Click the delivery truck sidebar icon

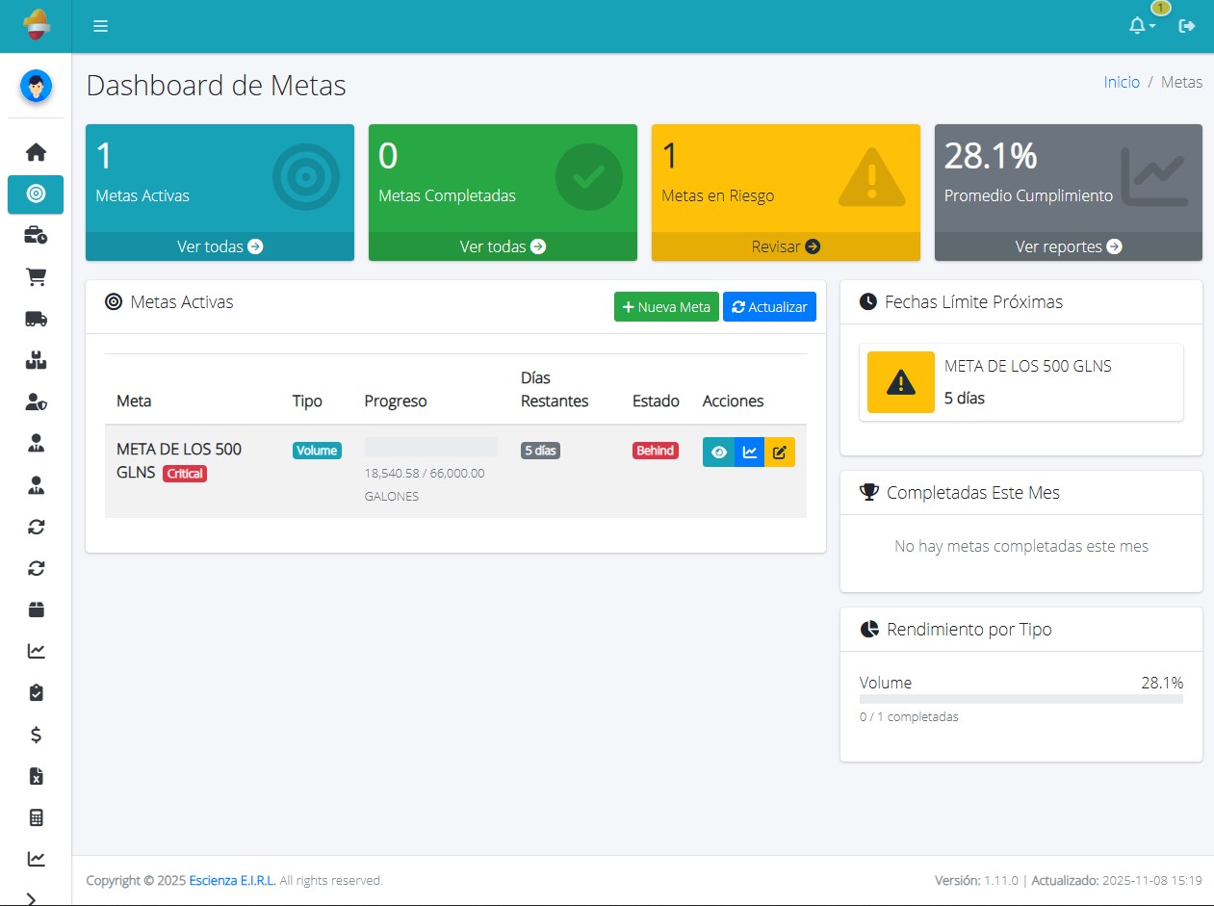click(x=36, y=319)
